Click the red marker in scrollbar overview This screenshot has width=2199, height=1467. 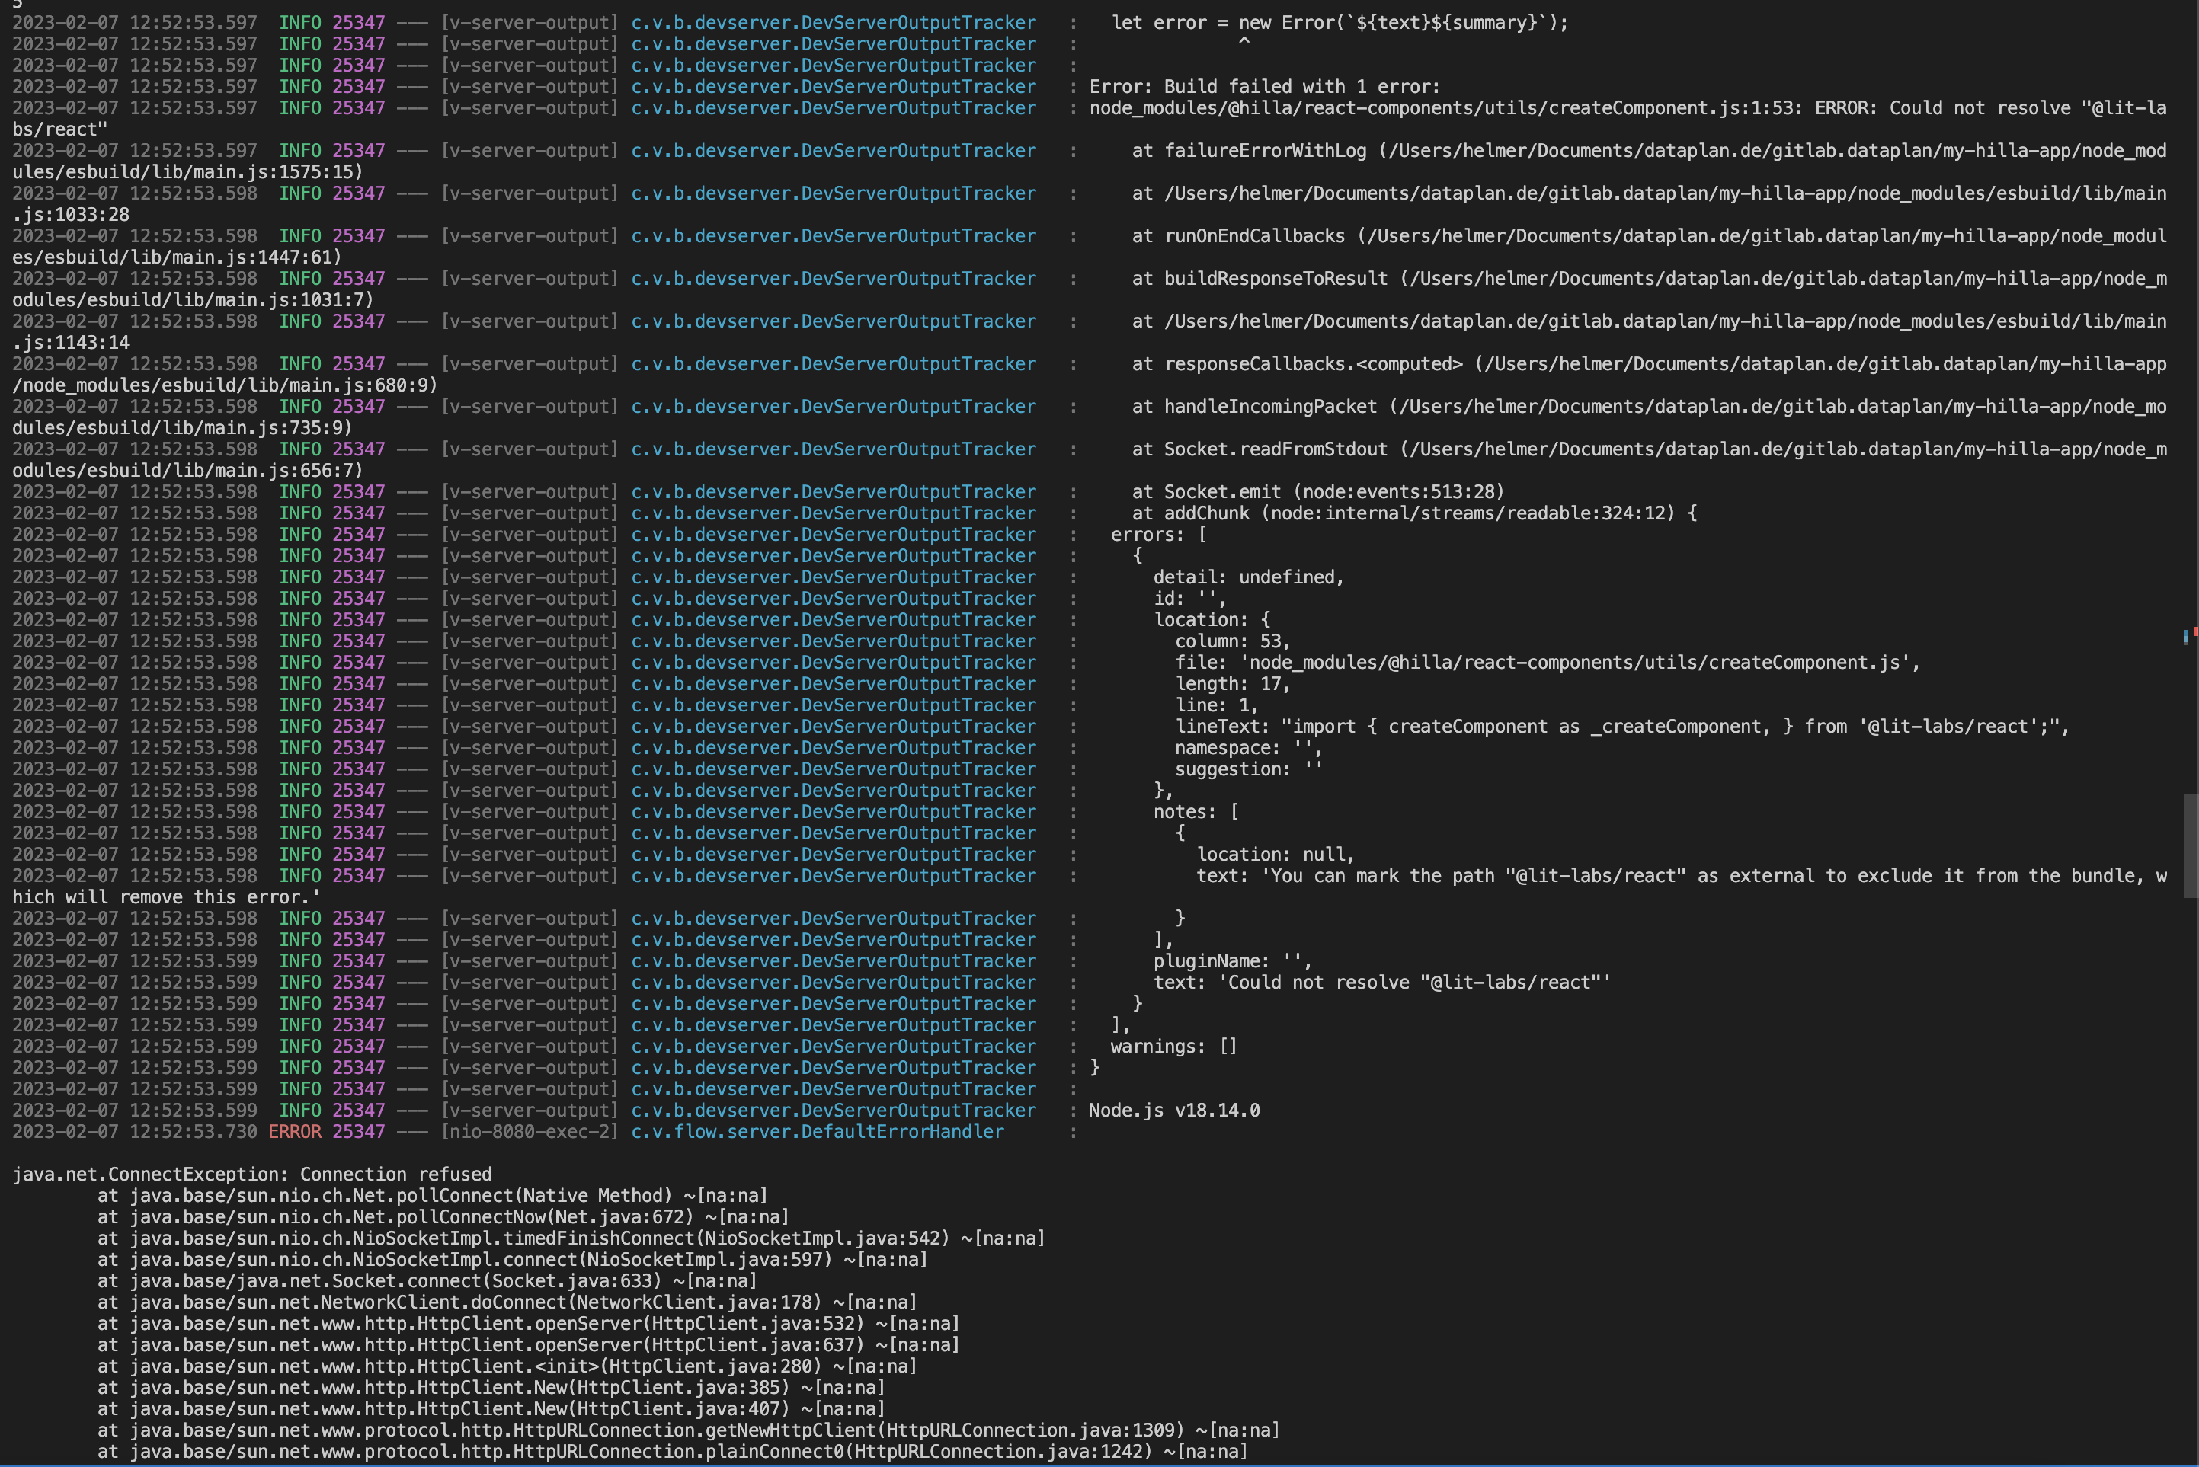2195,632
